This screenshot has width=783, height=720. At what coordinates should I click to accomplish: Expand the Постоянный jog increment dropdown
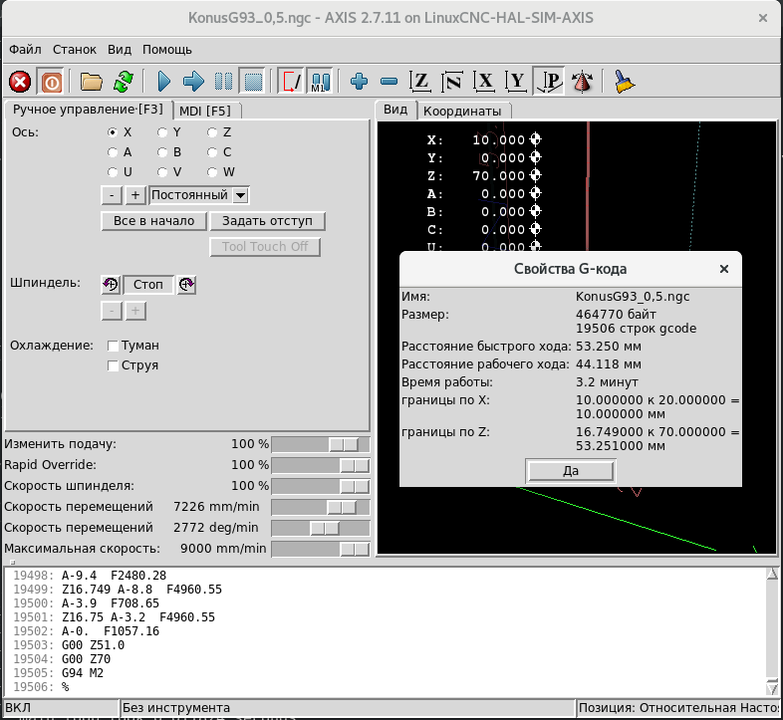[x=240, y=195]
